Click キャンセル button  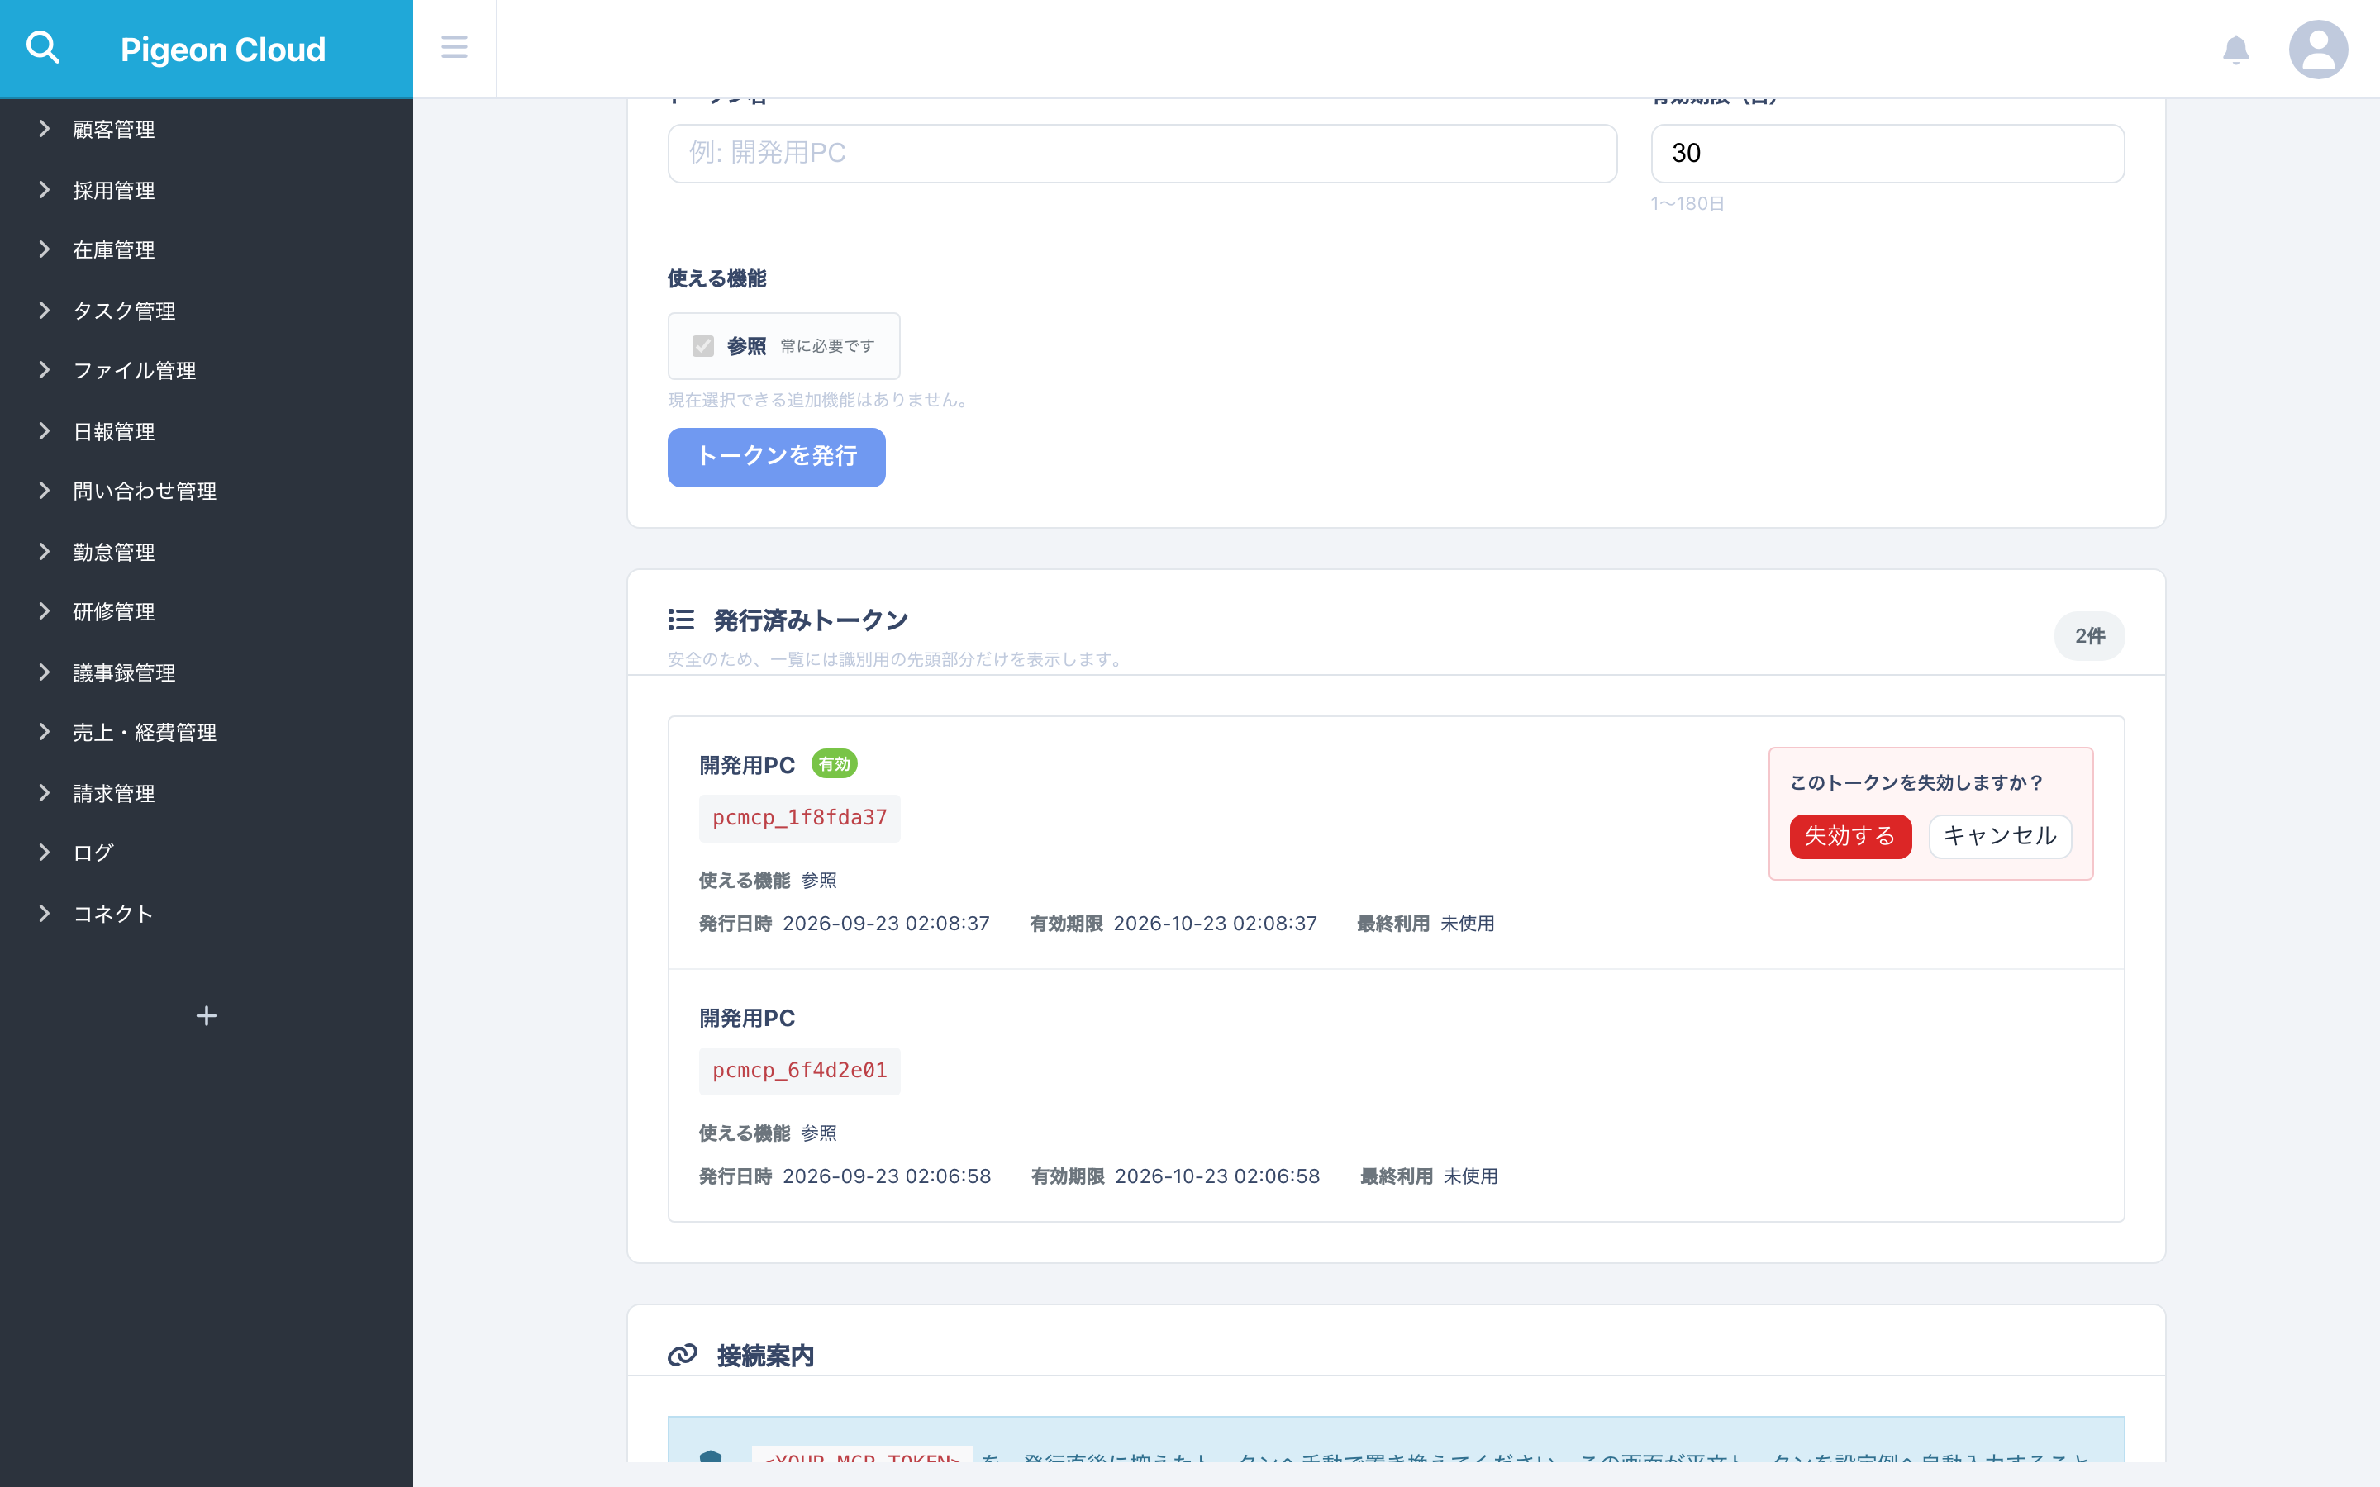point(2001,836)
